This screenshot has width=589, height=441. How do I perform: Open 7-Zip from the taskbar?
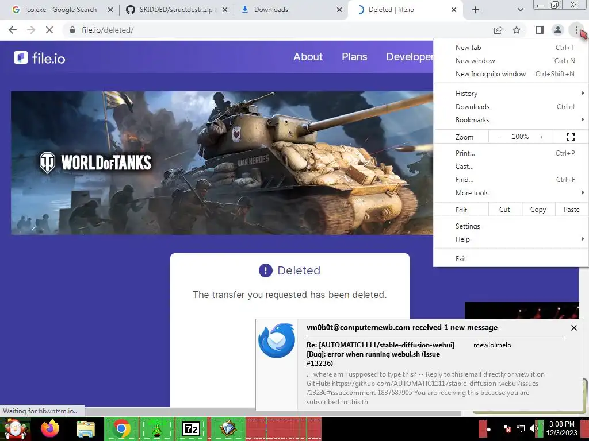190,428
